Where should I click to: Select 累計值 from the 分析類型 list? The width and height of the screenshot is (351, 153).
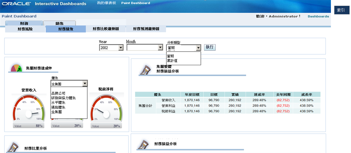pyautogui.click(x=172, y=61)
